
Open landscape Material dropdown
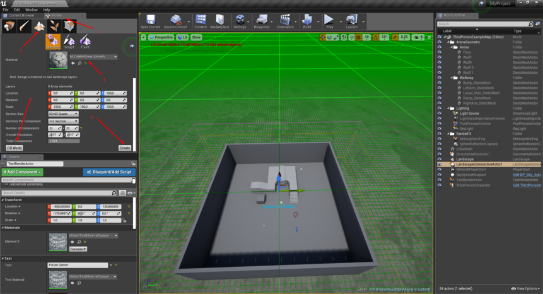click(93, 57)
